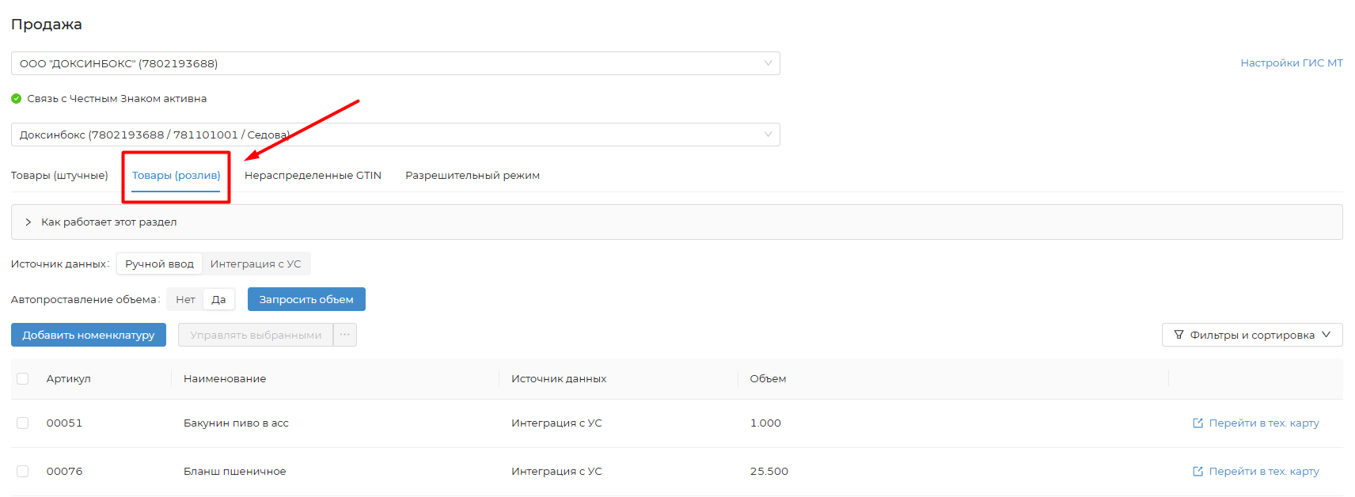
Task: Click the green connection status check icon
Action: point(16,99)
